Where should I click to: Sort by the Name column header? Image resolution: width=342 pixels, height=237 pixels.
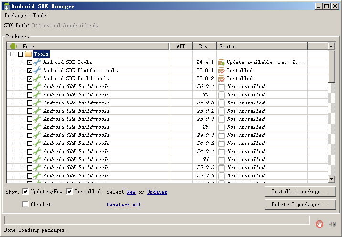[x=88, y=46]
